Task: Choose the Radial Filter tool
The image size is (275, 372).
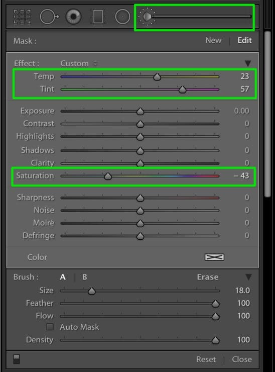Action: point(122,17)
